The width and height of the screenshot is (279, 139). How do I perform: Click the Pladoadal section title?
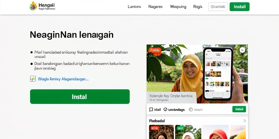pos(157,121)
